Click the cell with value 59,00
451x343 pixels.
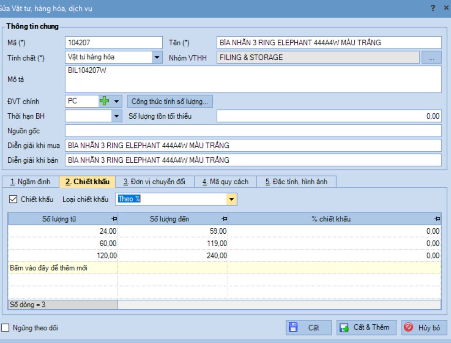(x=173, y=231)
